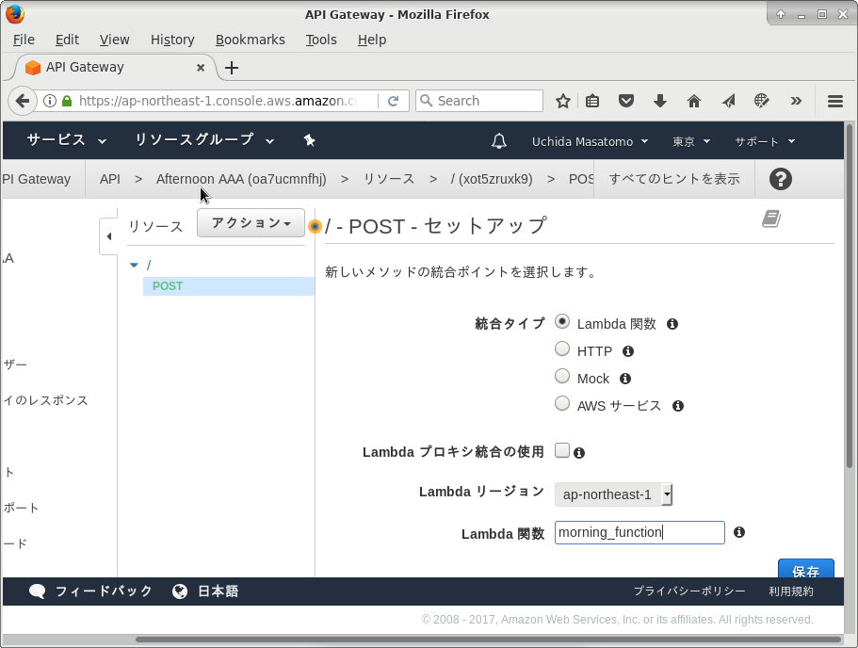This screenshot has height=648, width=858.
Task: Open the 東京 region menu
Action: tap(691, 141)
